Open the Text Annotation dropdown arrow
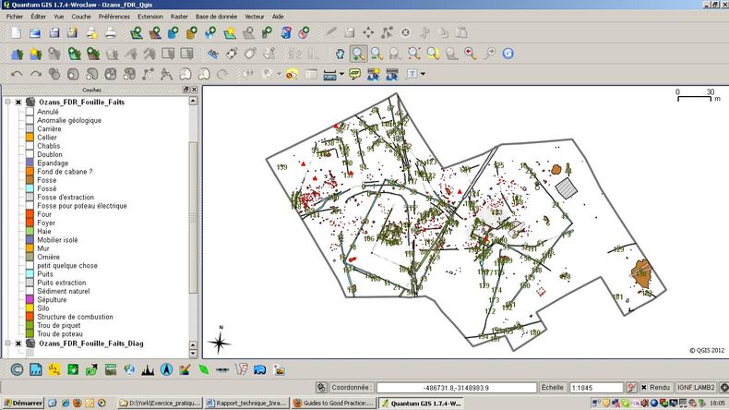The width and height of the screenshot is (729, 410). coord(423,74)
